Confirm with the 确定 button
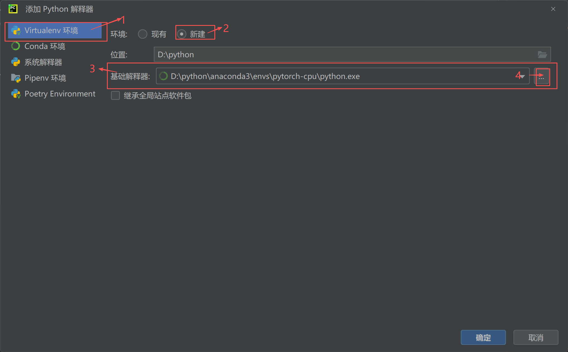The width and height of the screenshot is (568, 352). 483,337
